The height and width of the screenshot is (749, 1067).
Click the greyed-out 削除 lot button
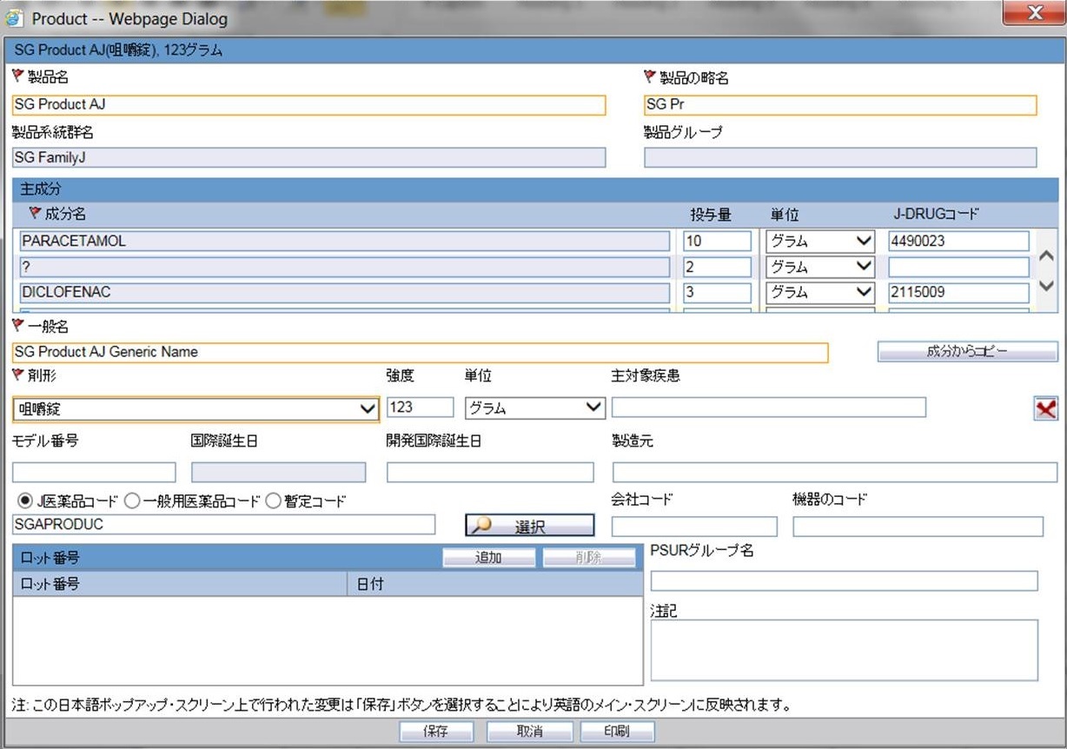(588, 558)
